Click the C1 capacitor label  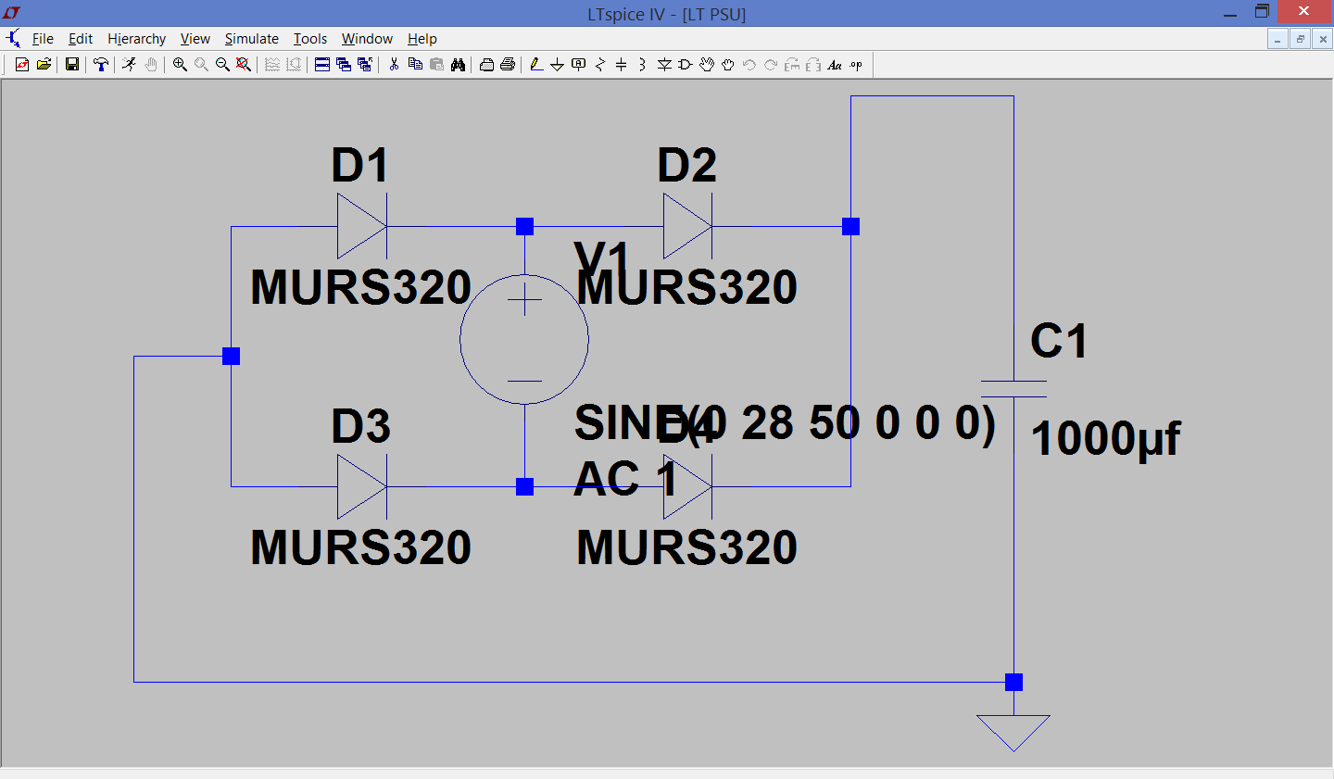coord(1059,341)
